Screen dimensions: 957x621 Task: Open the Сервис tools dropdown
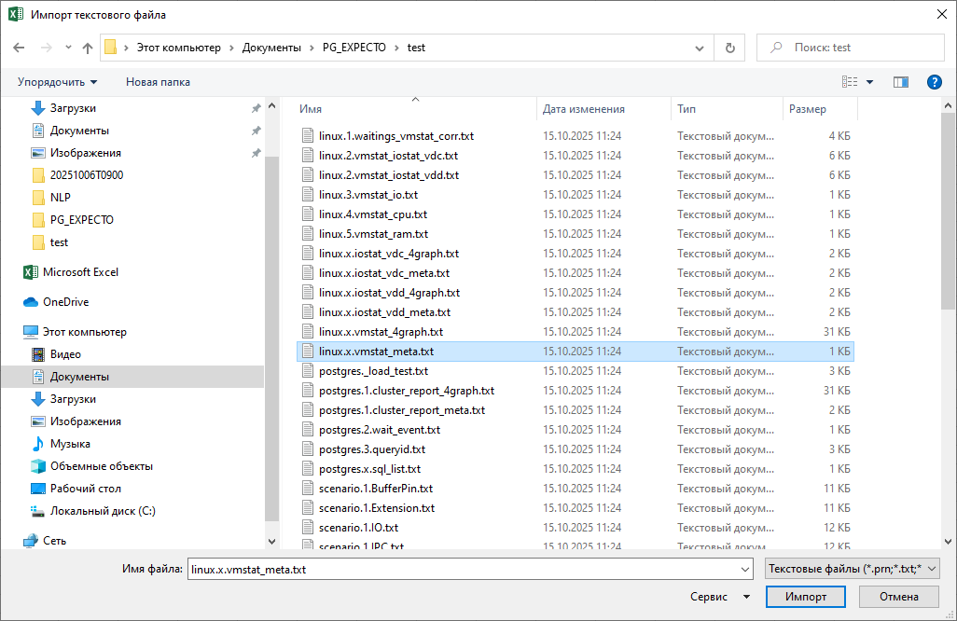point(719,597)
